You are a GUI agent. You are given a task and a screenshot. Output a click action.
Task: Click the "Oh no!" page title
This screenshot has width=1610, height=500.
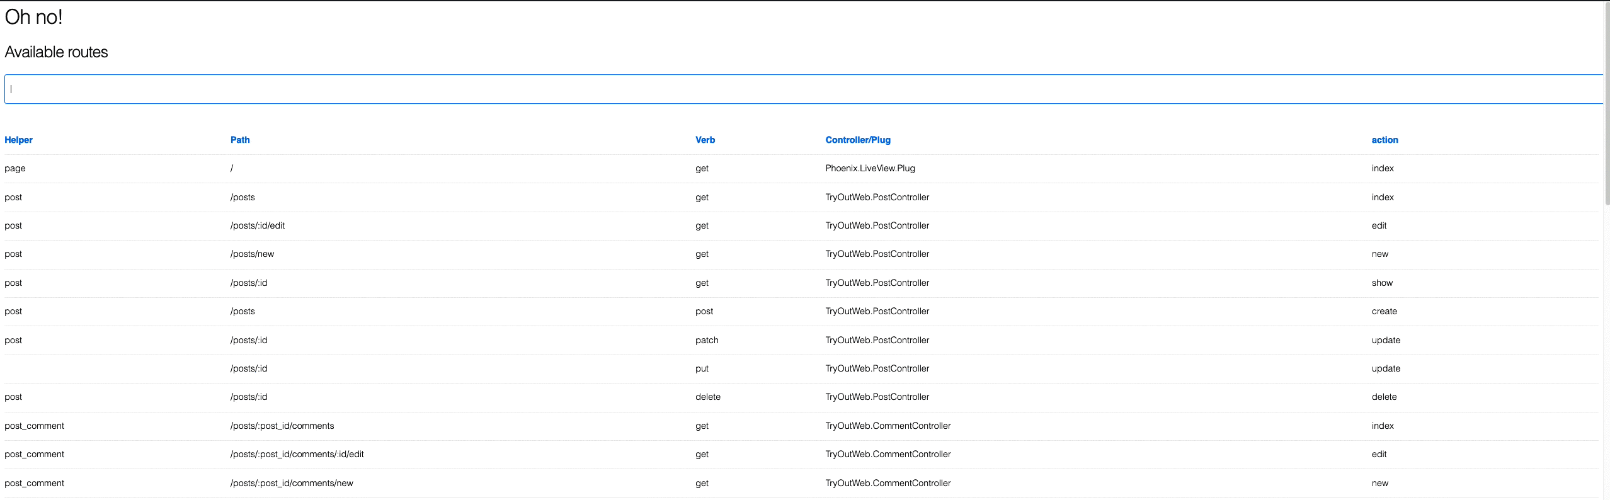point(33,17)
